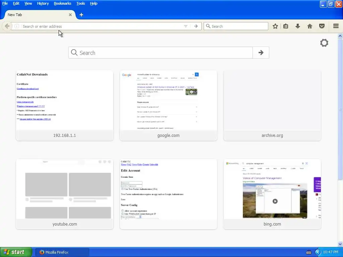Viewport: 343px width, 257px height.
Task: Click the keyboard icon in system tray
Action: pos(308,252)
